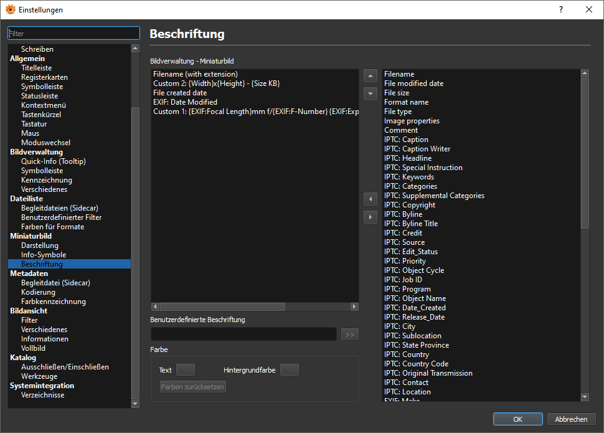Image resolution: width=604 pixels, height=433 pixels.
Task: Open Kodierung settings page
Action: click(38, 292)
